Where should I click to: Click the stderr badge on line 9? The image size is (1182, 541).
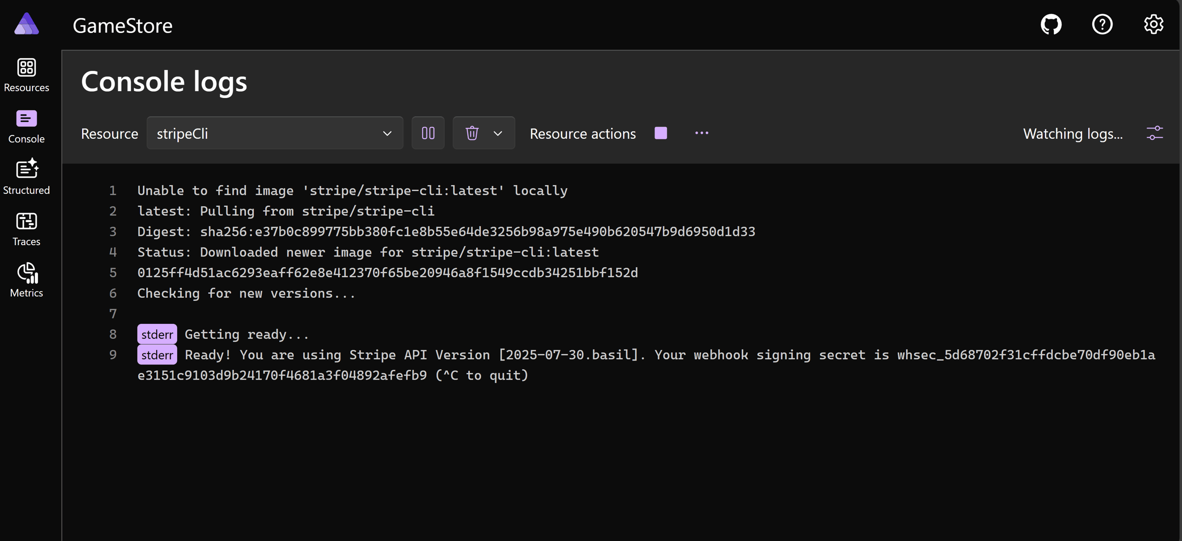(157, 355)
